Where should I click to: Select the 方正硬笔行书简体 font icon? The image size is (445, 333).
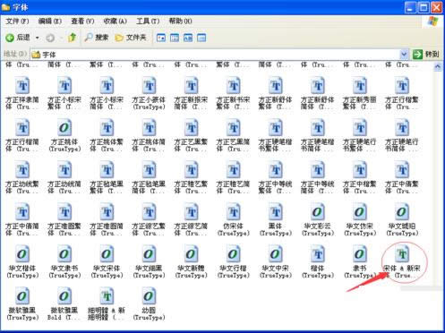pos(402,128)
